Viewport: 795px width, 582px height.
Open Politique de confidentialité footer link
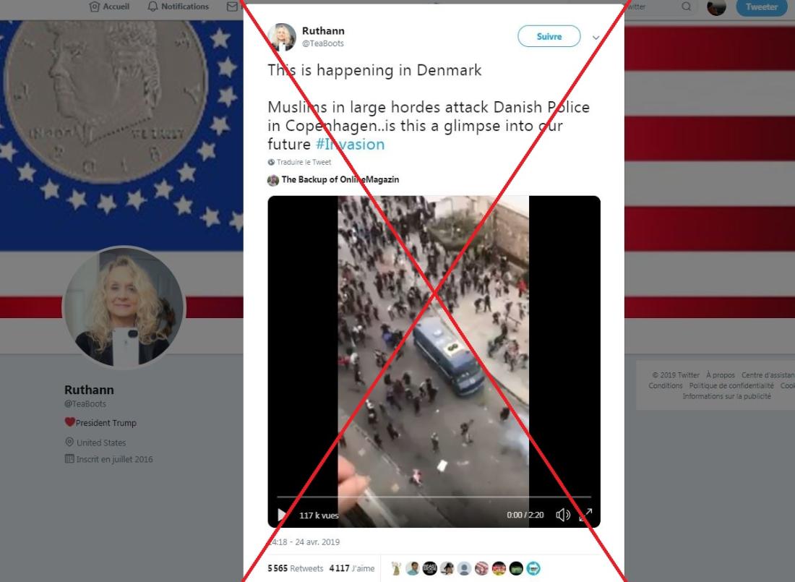tap(731, 385)
